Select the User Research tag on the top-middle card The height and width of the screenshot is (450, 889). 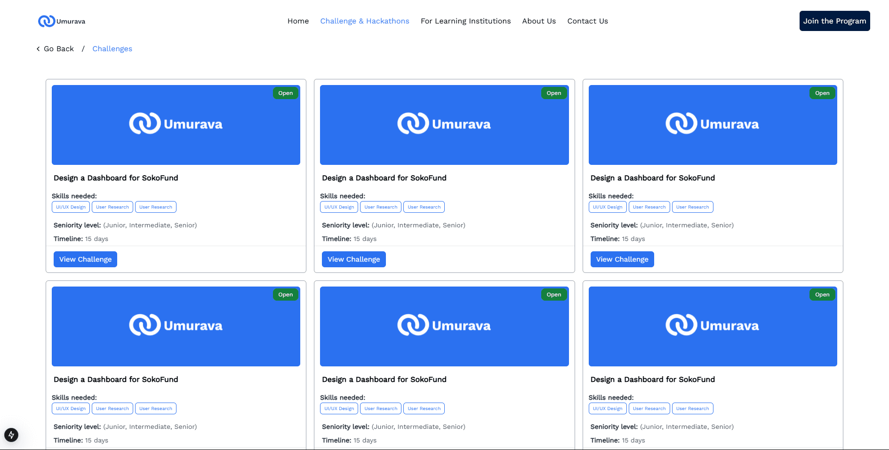click(x=380, y=207)
